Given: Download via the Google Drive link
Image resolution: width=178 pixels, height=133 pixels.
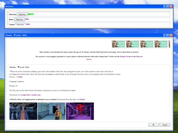Looking at the screenshot, I should [x=26, y=95].
